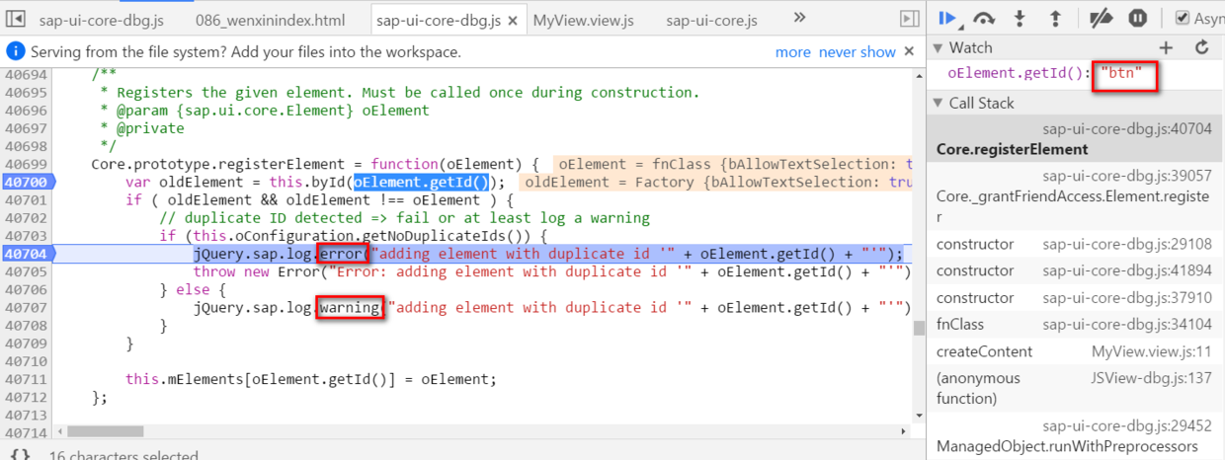The height and width of the screenshot is (460, 1225).
Task: Show more file tabs via chevrons
Action: 800,19
